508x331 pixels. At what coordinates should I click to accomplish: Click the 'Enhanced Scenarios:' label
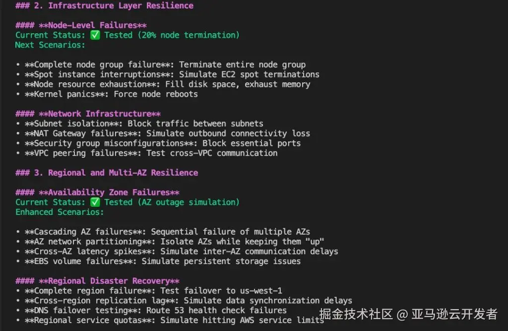coord(60,212)
